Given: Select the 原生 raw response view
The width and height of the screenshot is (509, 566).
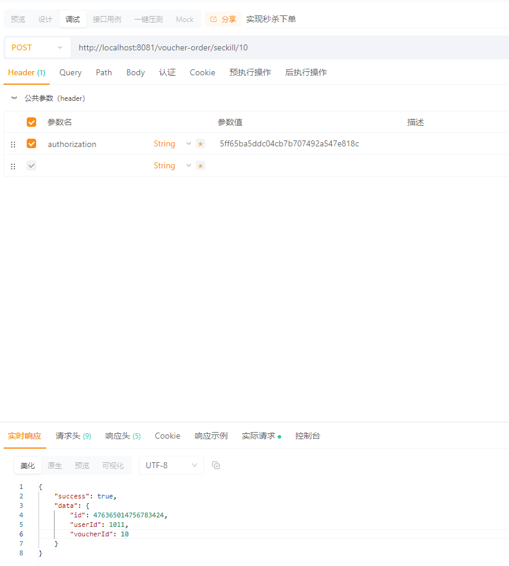Looking at the screenshot, I should [55, 465].
